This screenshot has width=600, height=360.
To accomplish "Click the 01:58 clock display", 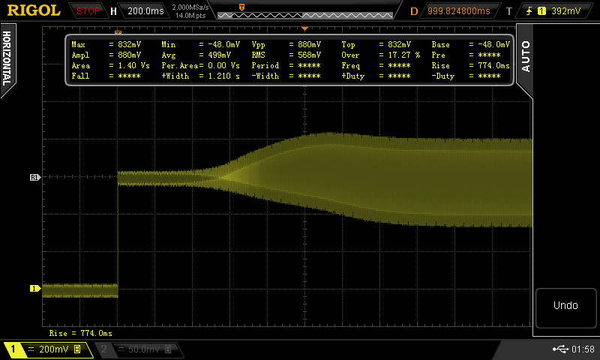I will 583,349.
